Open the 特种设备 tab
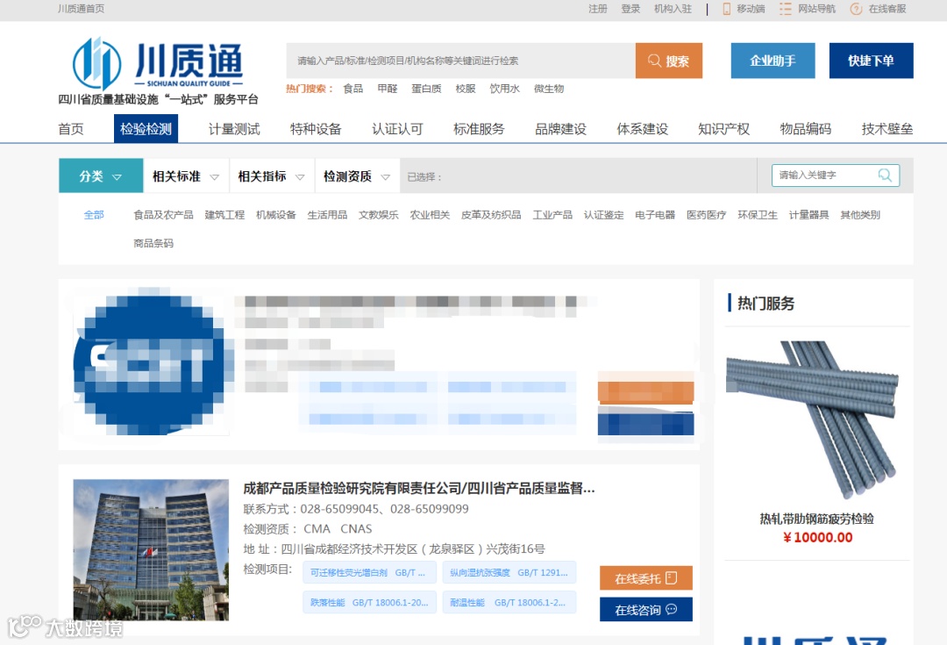 click(316, 129)
